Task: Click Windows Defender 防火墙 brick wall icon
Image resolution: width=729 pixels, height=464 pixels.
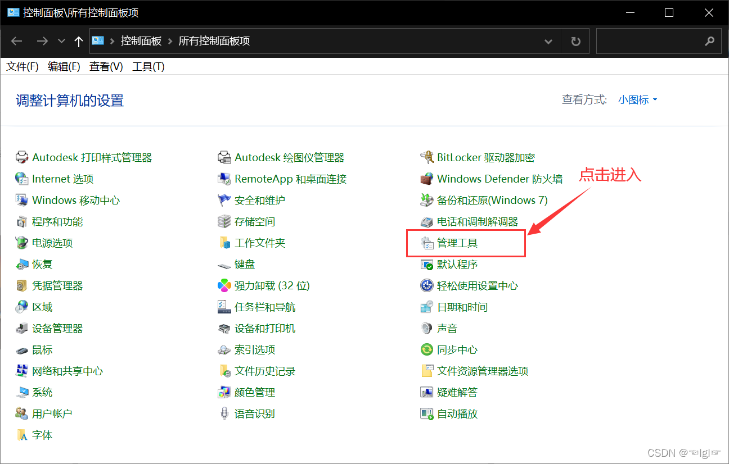Action: point(427,179)
